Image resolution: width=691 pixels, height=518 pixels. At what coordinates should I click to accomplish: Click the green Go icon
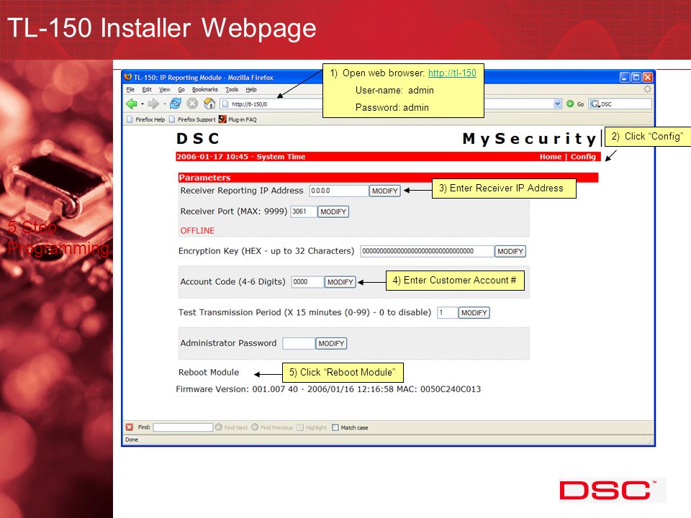(x=570, y=104)
